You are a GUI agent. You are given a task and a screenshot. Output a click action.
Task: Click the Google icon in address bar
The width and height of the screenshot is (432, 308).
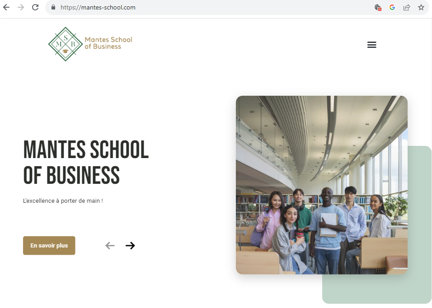392,7
